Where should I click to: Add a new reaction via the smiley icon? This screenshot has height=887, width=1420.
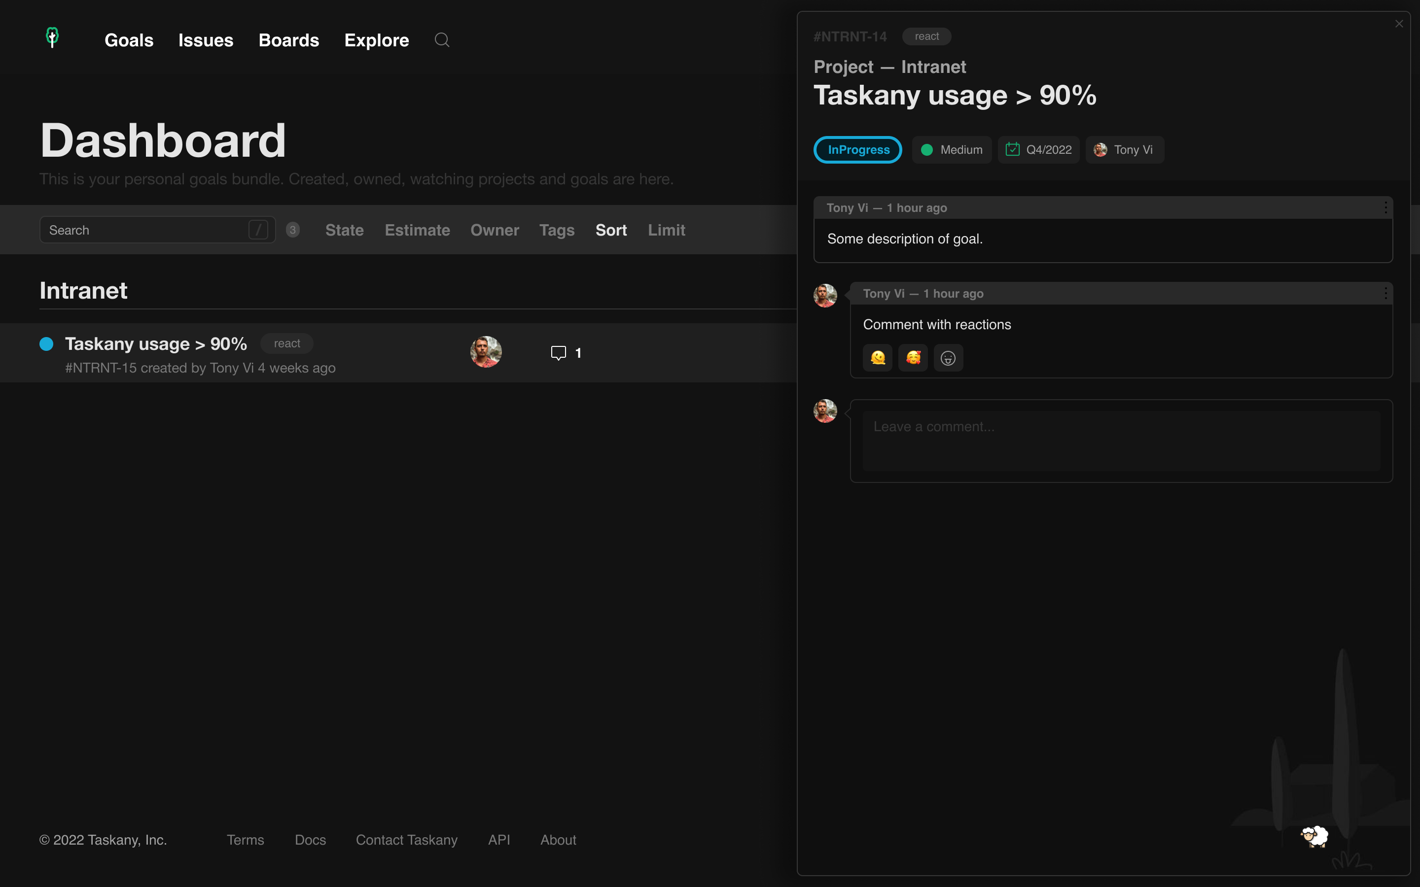(948, 357)
